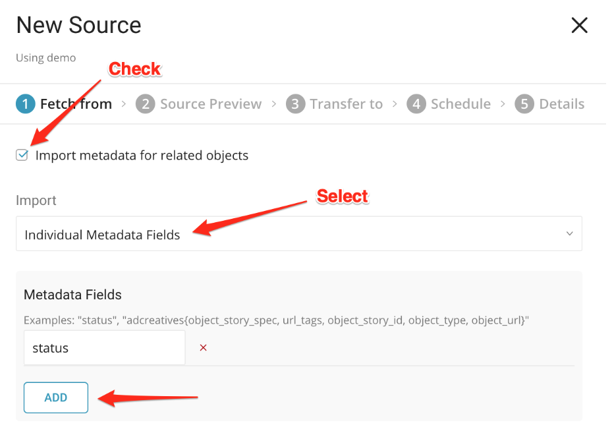Jump to the Schedule step
Image resolution: width=614 pixels, height=439 pixels.
(460, 104)
